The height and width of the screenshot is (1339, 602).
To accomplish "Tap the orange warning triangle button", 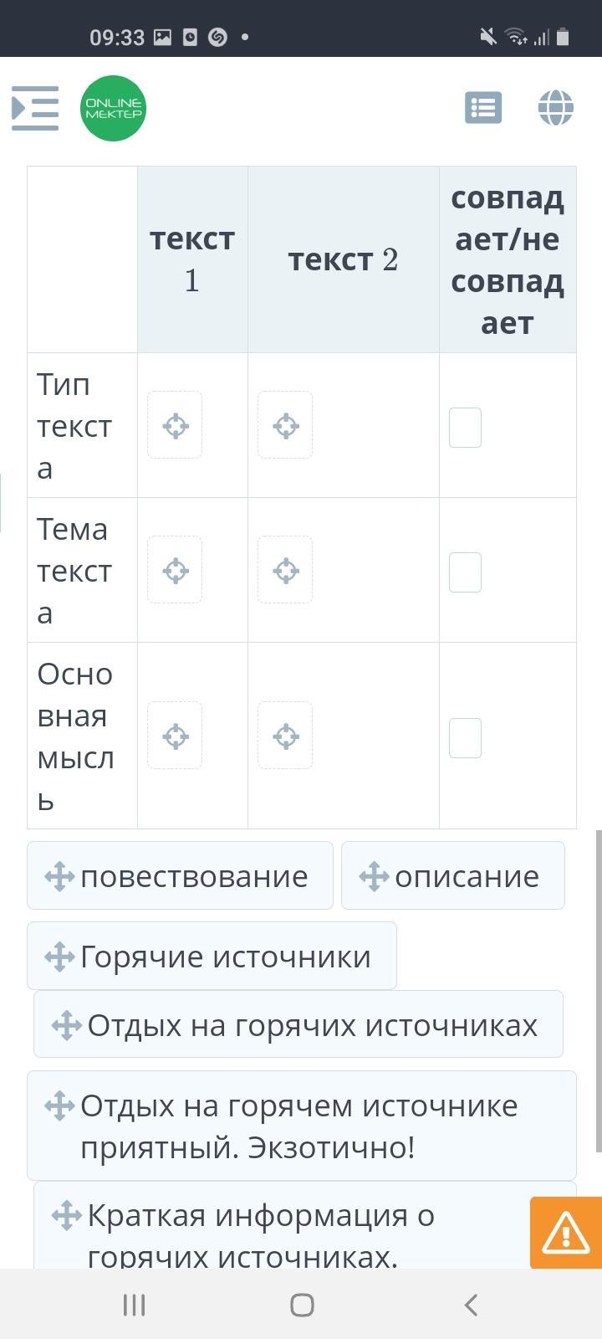I will click(x=565, y=1233).
